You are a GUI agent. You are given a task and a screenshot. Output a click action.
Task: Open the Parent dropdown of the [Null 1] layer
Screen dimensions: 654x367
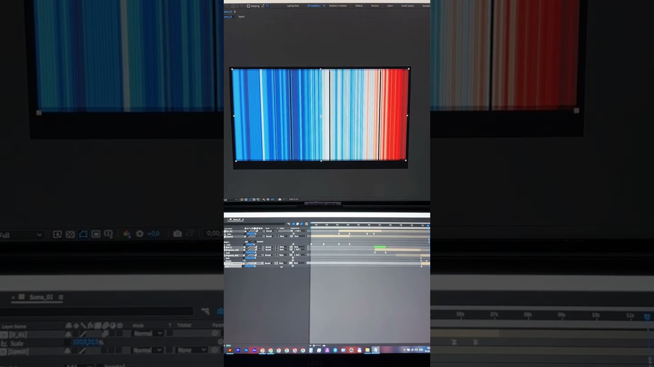click(300, 247)
